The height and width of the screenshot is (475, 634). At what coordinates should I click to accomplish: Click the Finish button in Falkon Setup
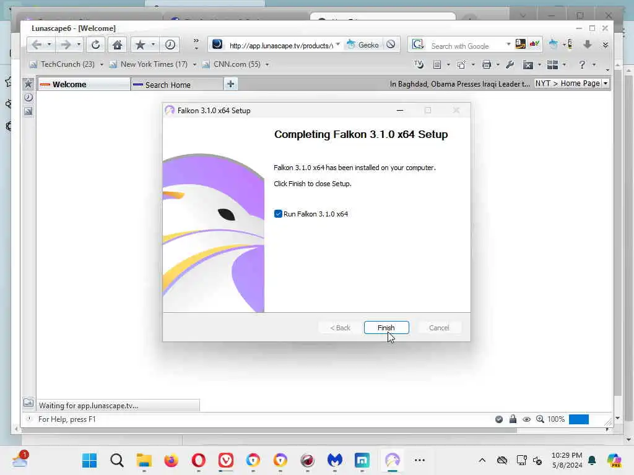point(386,328)
